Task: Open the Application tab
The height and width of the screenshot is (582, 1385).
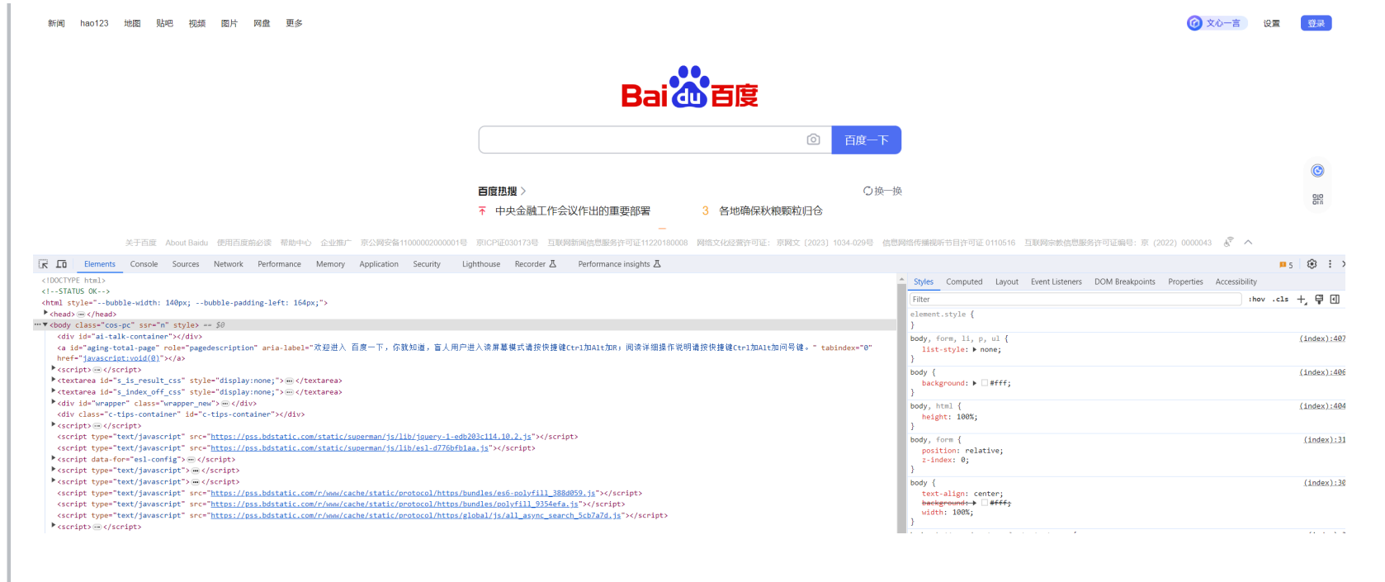Action: (x=379, y=264)
